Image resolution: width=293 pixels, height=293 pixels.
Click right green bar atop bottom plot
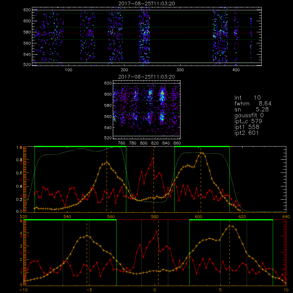231,220
